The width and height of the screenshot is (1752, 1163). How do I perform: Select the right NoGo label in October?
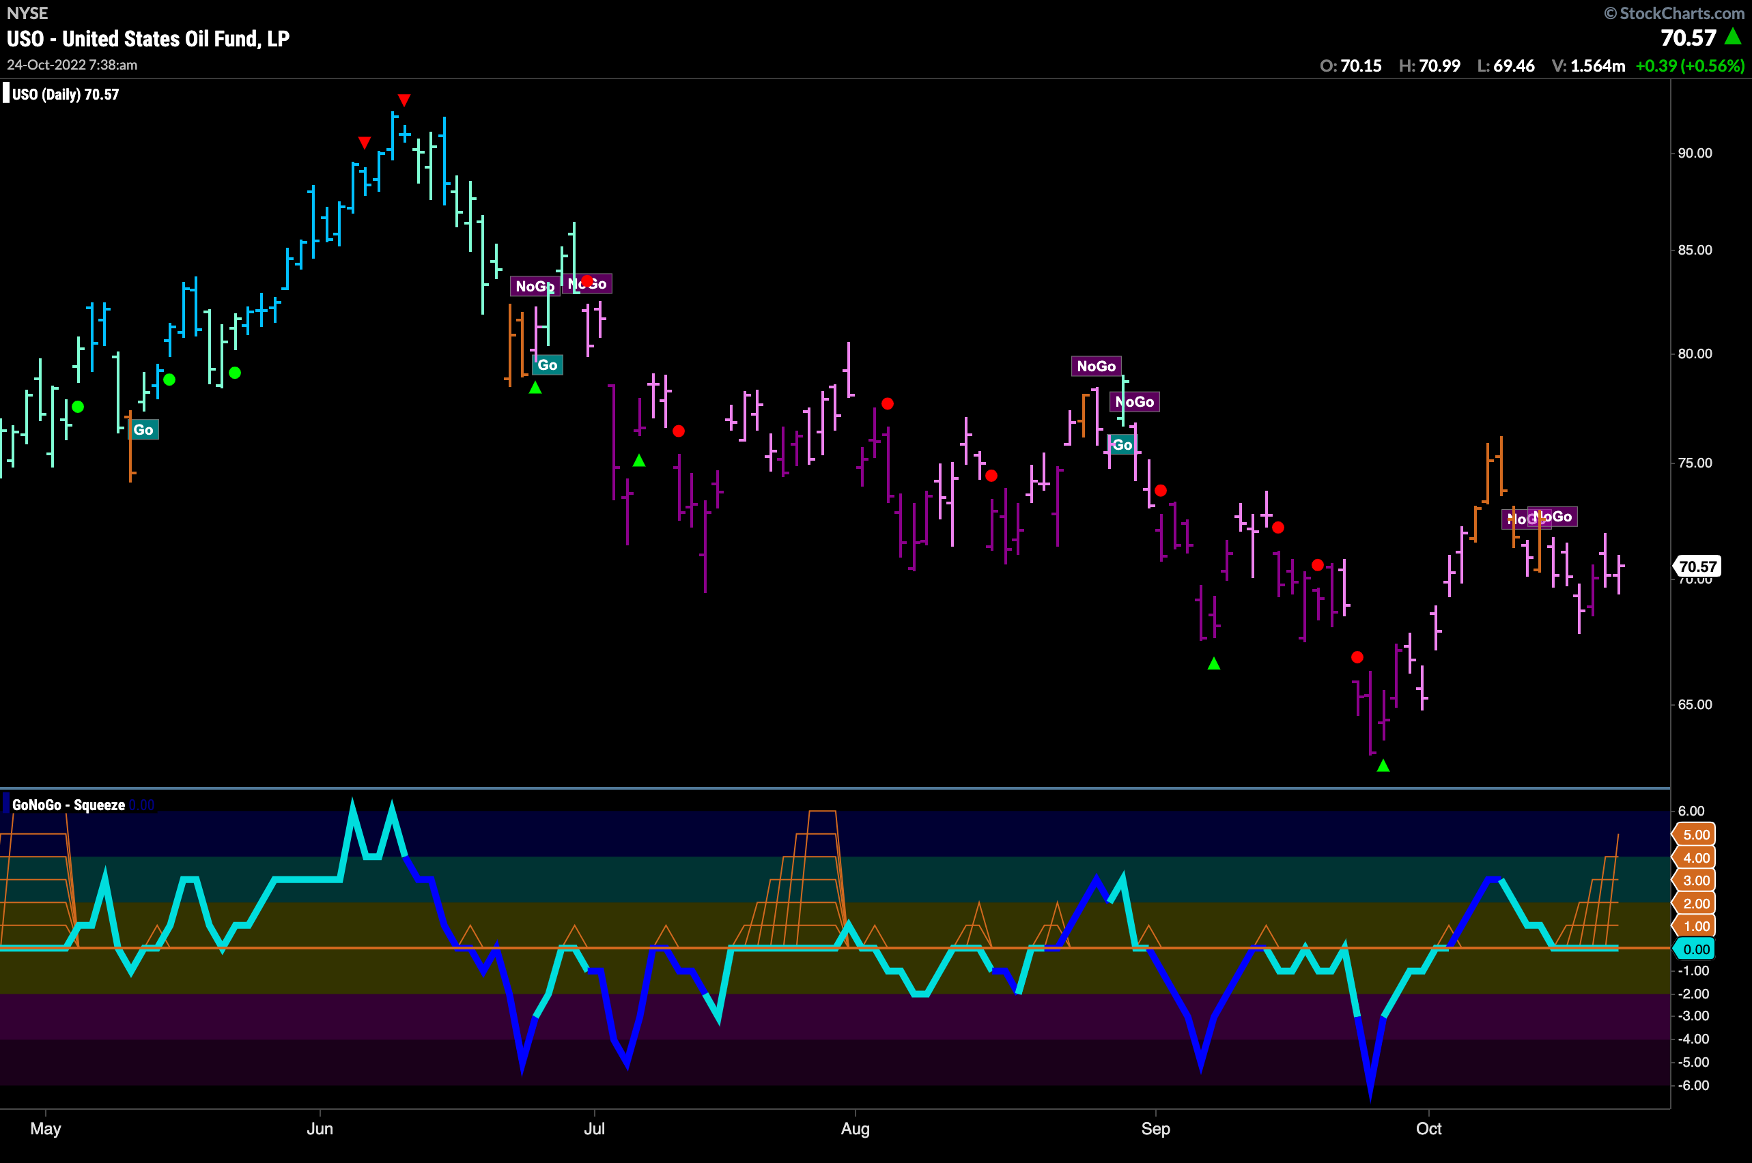click(1553, 516)
